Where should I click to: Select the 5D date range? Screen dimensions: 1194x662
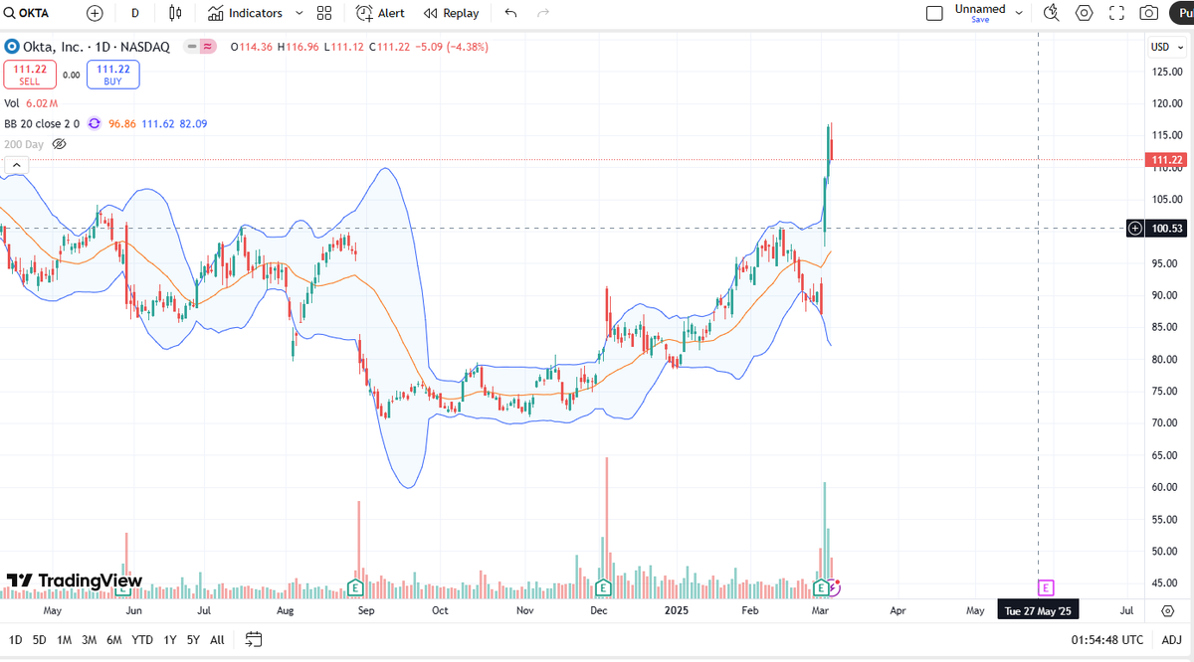point(40,639)
